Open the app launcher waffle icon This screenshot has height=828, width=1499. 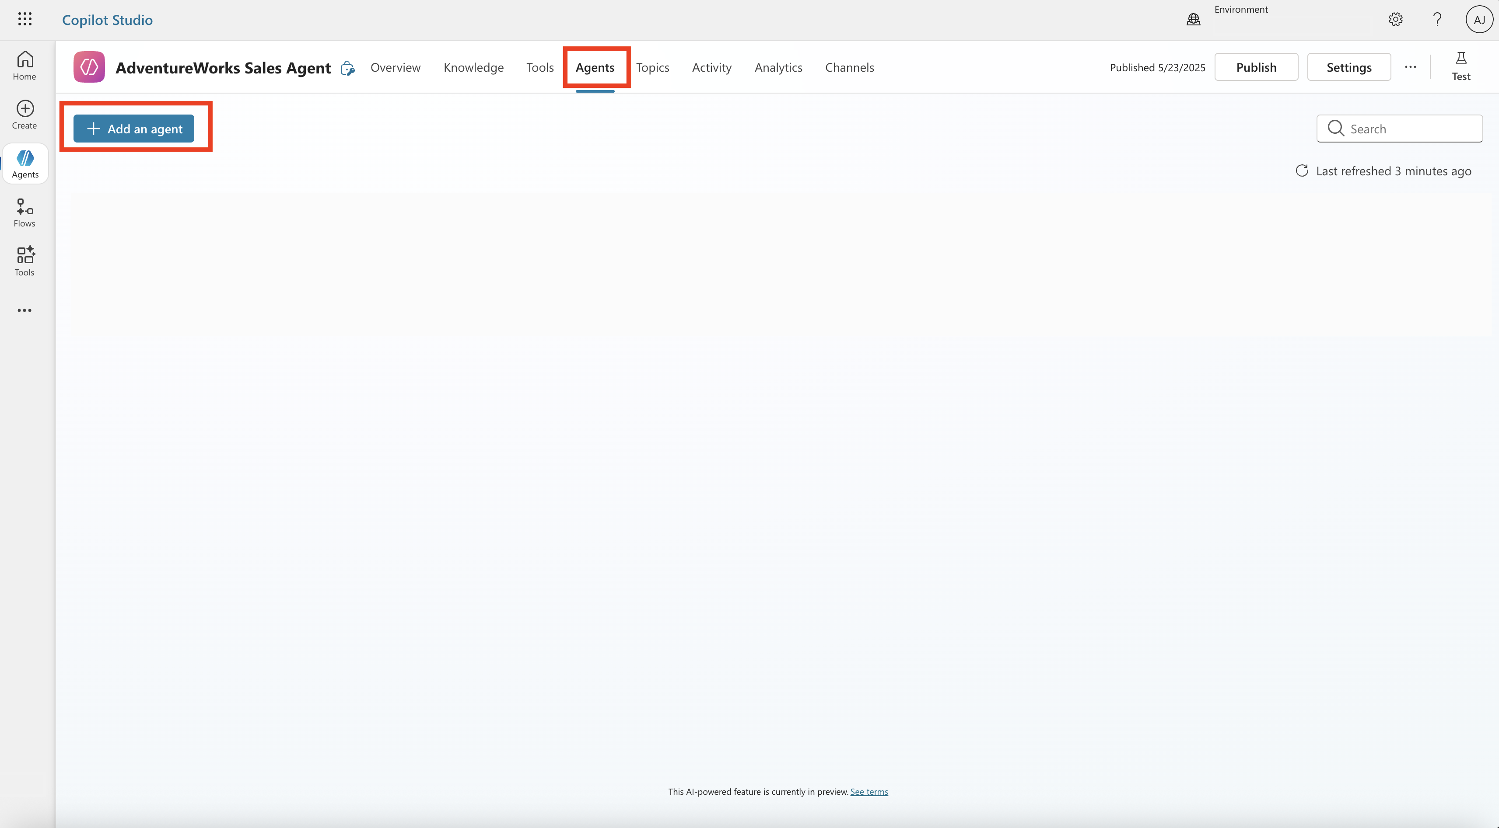[25, 19]
